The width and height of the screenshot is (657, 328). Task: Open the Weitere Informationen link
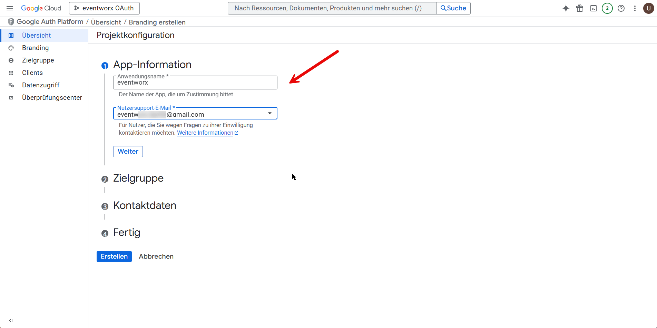point(207,133)
